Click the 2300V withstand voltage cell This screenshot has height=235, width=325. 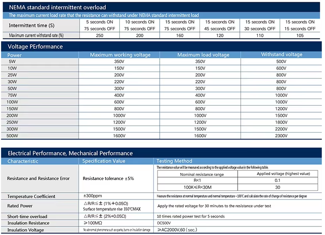(x=281, y=135)
